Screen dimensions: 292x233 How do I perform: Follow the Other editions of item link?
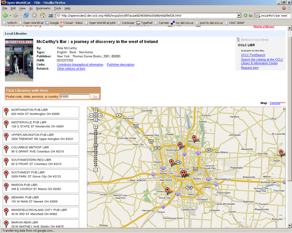[71, 69]
